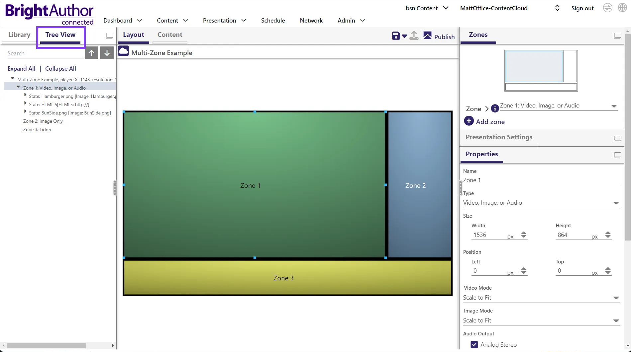Click the Height stepper arrows
631x352 pixels.
608,235
